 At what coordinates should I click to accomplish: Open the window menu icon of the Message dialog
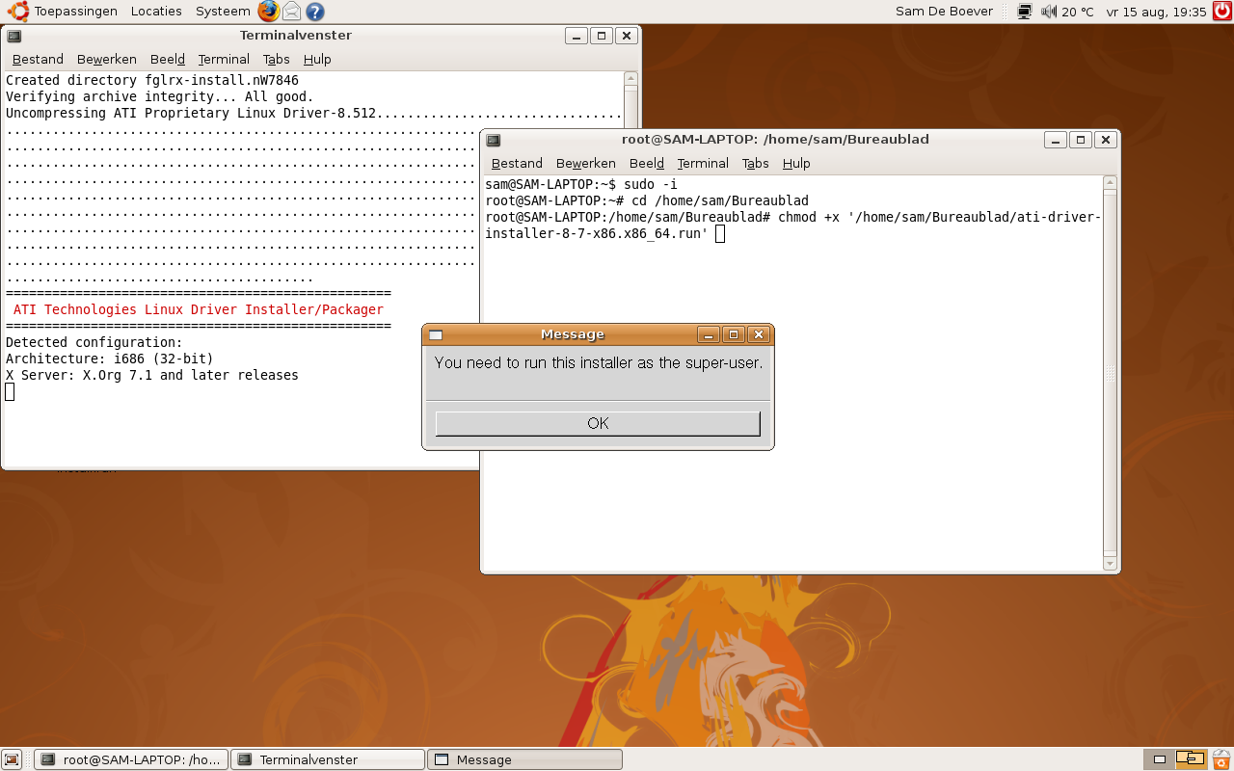436,334
